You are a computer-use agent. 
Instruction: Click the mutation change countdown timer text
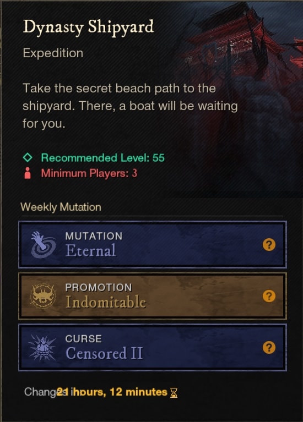pyautogui.click(x=96, y=392)
